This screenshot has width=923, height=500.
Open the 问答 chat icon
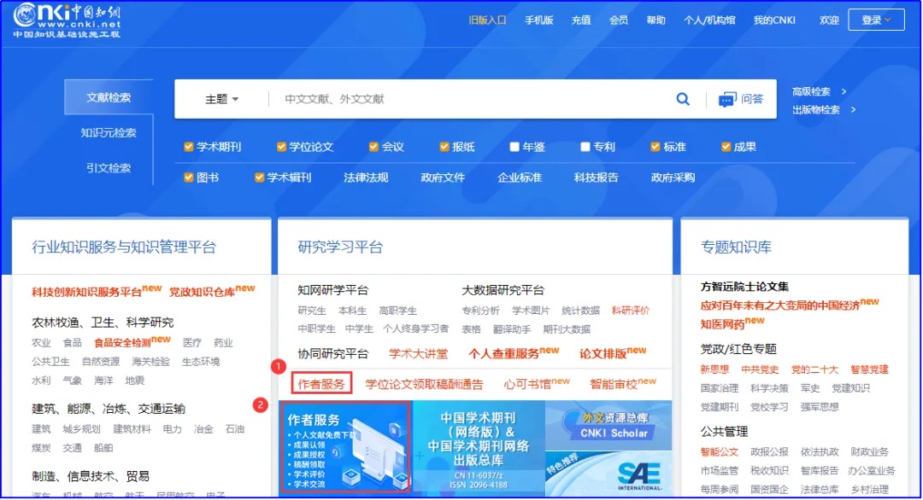point(727,99)
